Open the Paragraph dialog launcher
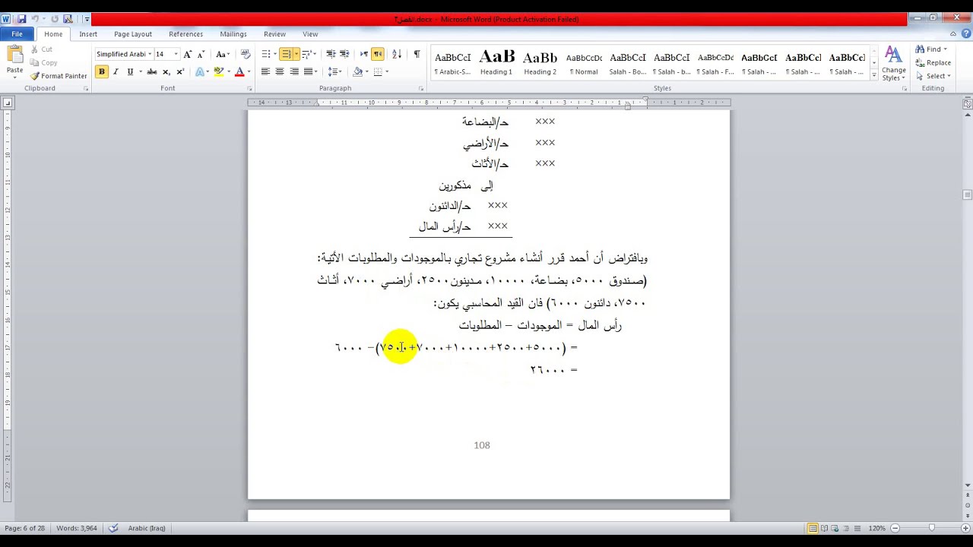This screenshot has width=973, height=547. coord(421,89)
